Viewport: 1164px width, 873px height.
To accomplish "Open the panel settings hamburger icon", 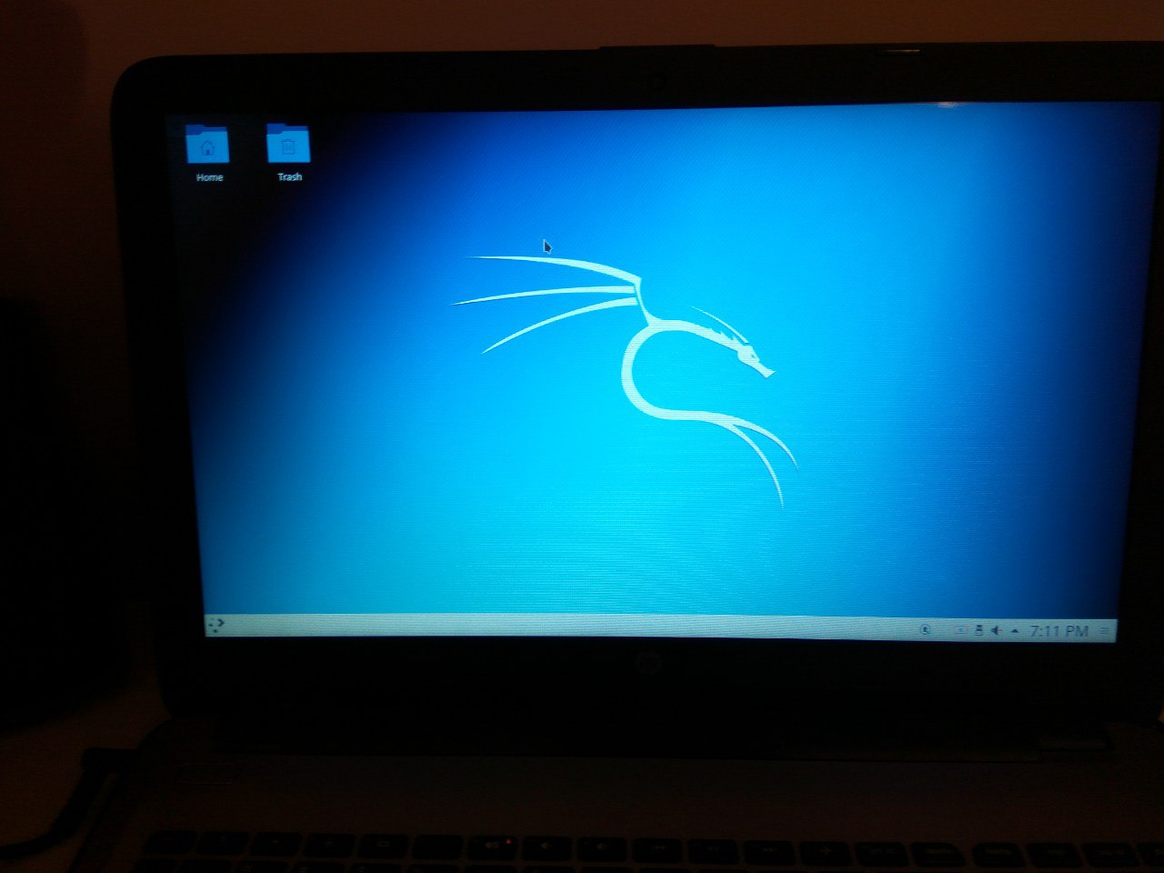I will (1104, 630).
